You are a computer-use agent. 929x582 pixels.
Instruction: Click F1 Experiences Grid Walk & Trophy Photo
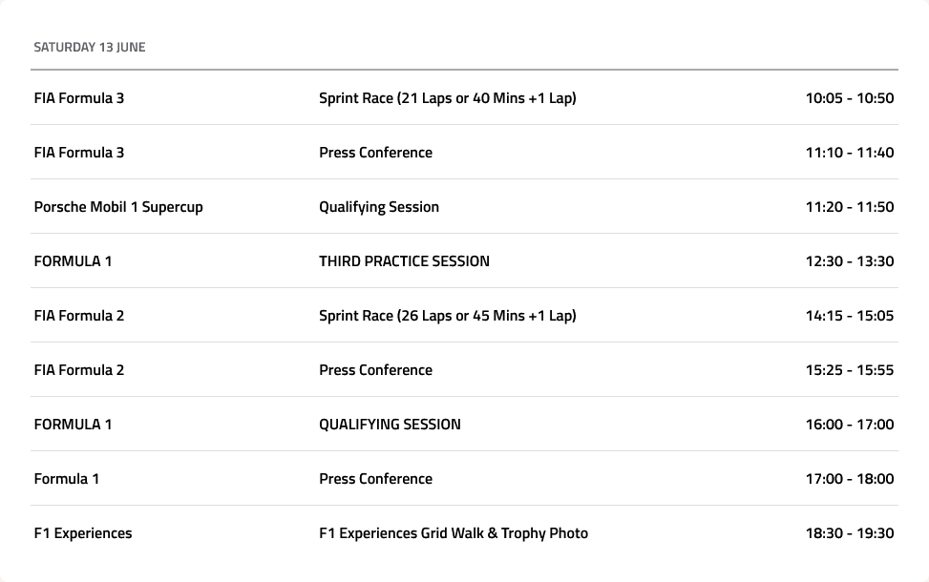coord(454,533)
